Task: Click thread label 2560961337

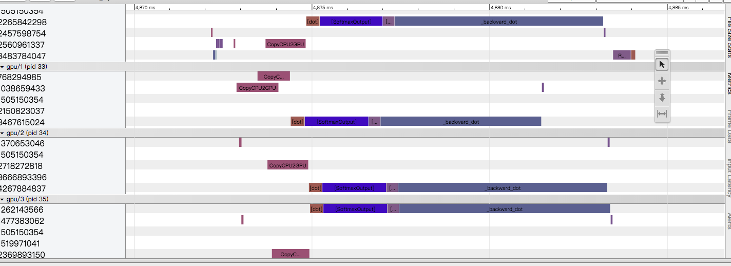Action: point(24,45)
